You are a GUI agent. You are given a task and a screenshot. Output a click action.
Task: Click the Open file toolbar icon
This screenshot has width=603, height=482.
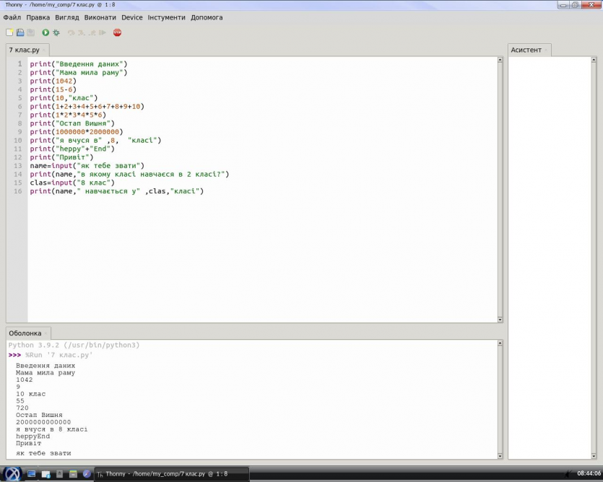coord(20,32)
